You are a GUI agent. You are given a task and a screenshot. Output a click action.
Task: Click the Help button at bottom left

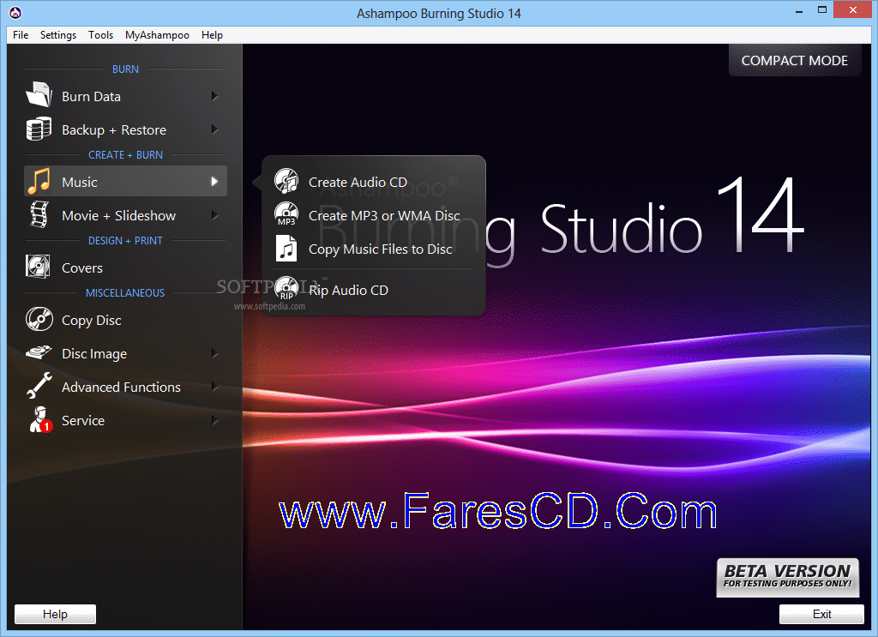click(55, 614)
